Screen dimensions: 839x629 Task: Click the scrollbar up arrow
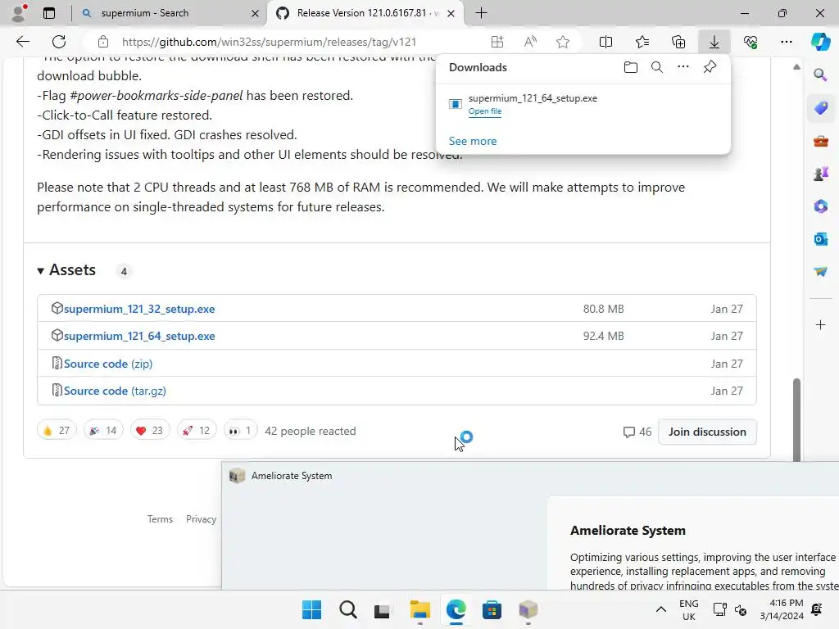click(x=796, y=67)
